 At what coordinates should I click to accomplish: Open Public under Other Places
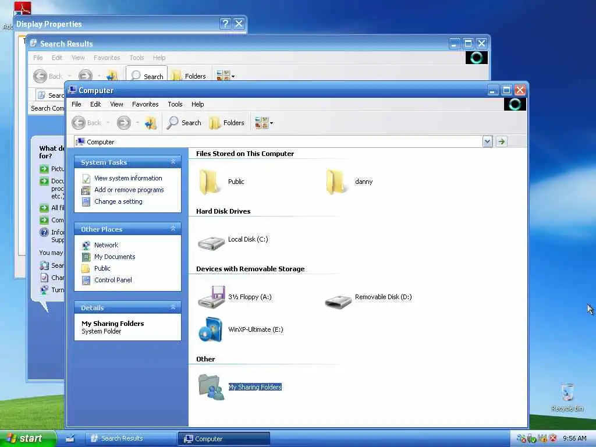click(102, 268)
